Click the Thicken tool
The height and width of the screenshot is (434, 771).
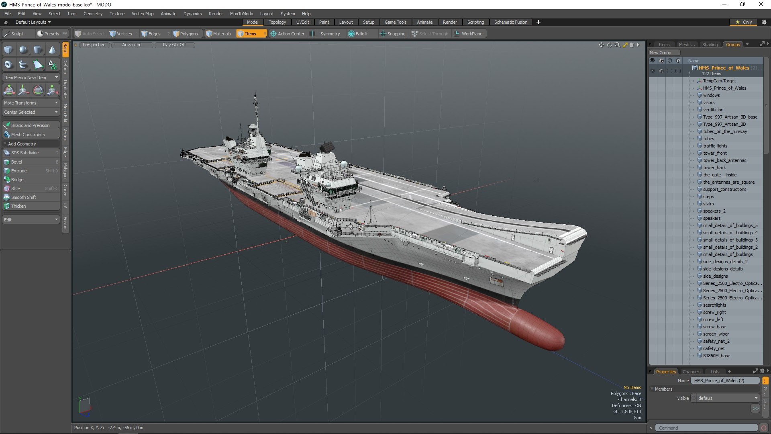pos(31,206)
